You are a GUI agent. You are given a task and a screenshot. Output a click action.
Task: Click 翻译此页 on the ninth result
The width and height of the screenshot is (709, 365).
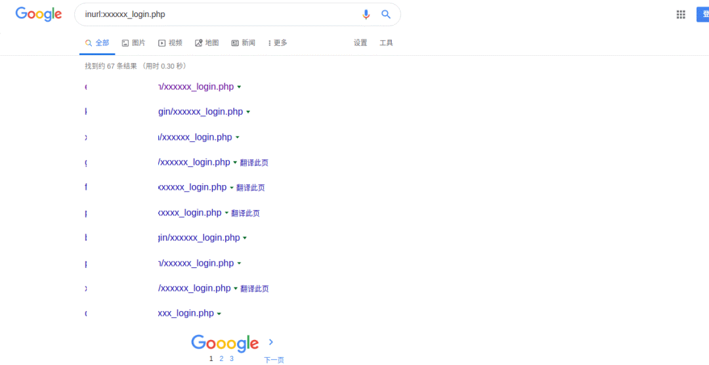[x=255, y=289]
